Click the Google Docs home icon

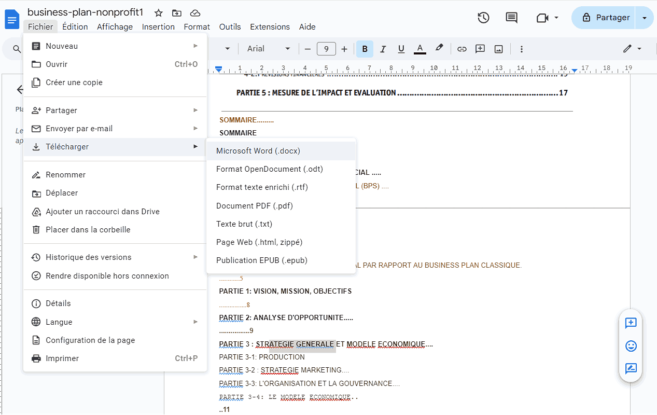pyautogui.click(x=11, y=19)
